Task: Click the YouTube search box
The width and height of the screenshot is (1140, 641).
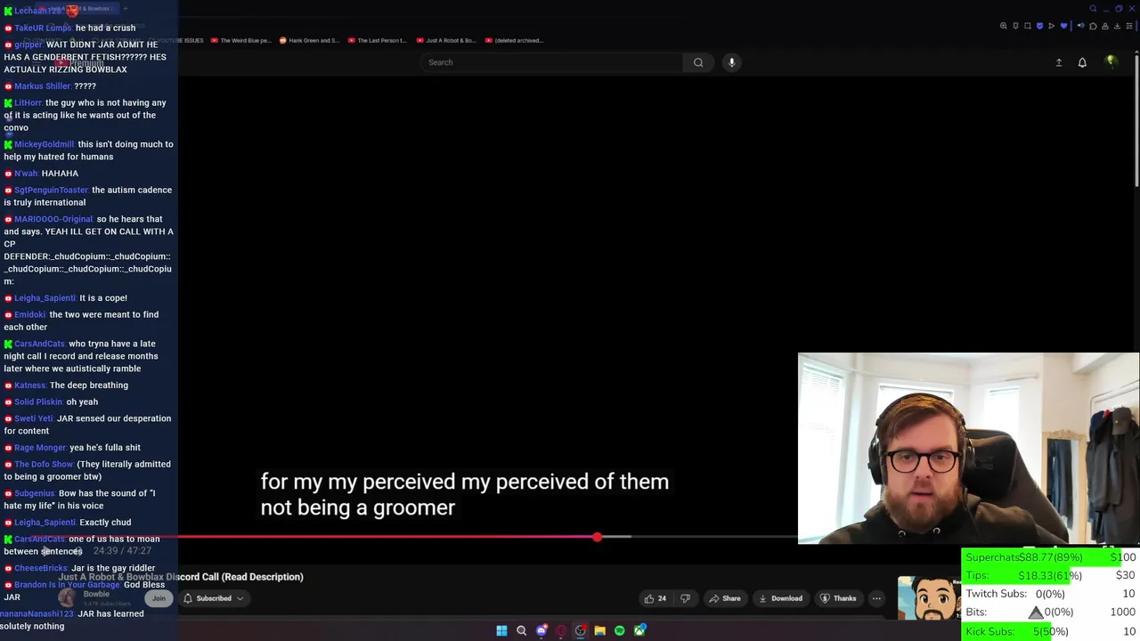Action: click(x=552, y=62)
